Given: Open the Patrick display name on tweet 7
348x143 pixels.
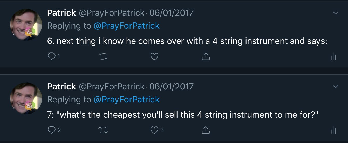Looking at the screenshot, I should pos(62,87).
